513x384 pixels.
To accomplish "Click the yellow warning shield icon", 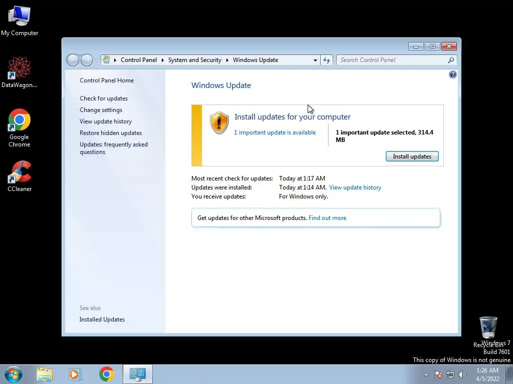I will (x=219, y=123).
